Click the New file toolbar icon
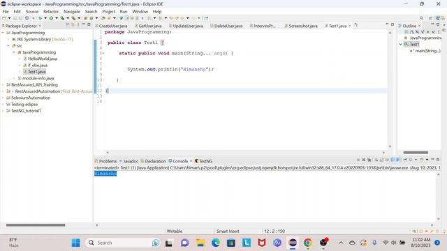 click(3, 18)
